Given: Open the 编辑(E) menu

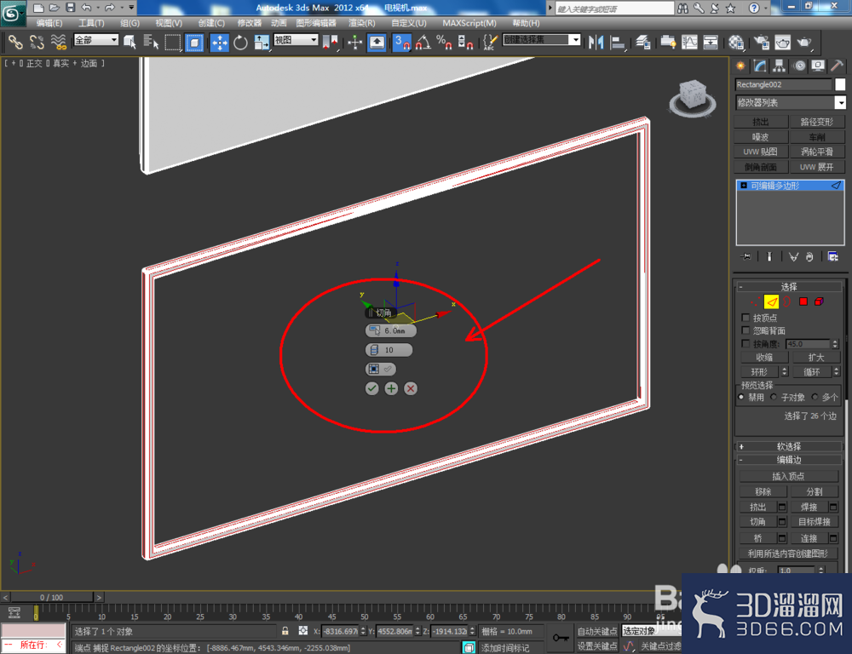Looking at the screenshot, I should [49, 23].
